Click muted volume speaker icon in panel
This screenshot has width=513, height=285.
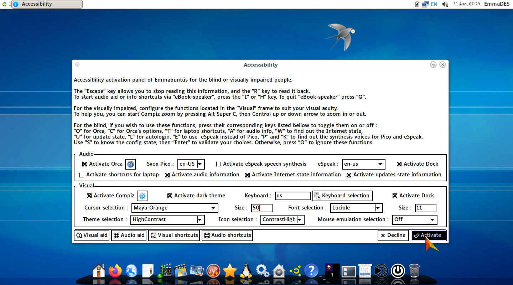[445, 4]
